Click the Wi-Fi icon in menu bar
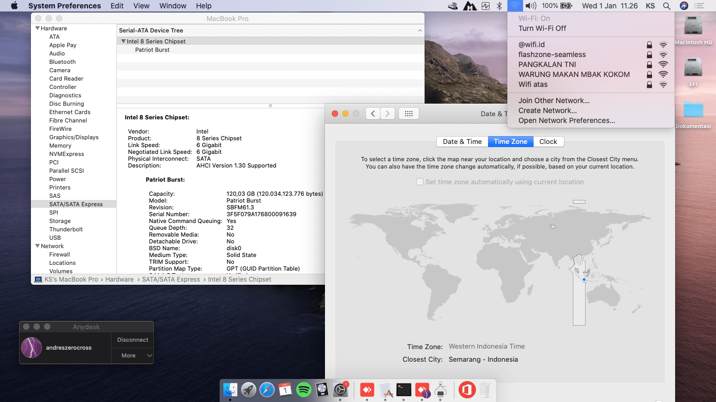This screenshot has width=716, height=402. (x=516, y=6)
